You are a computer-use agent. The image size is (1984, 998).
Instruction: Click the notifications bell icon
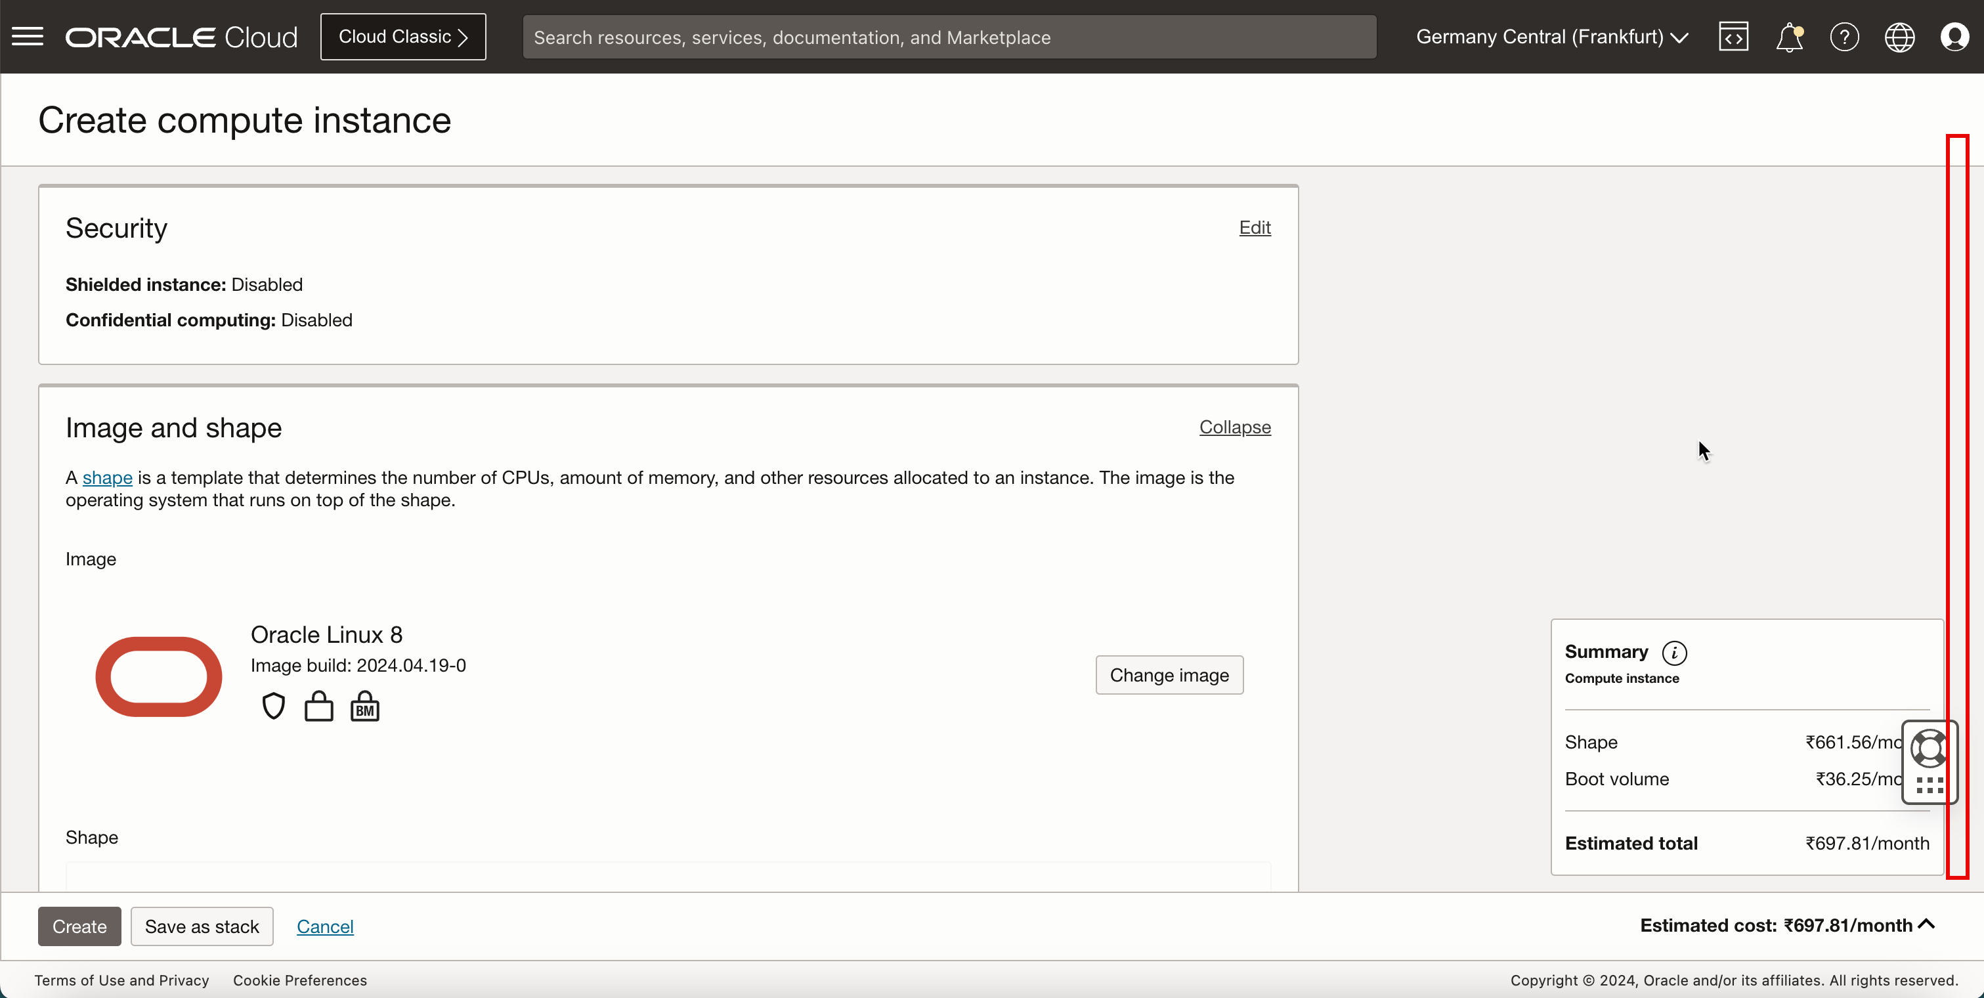coord(1789,37)
